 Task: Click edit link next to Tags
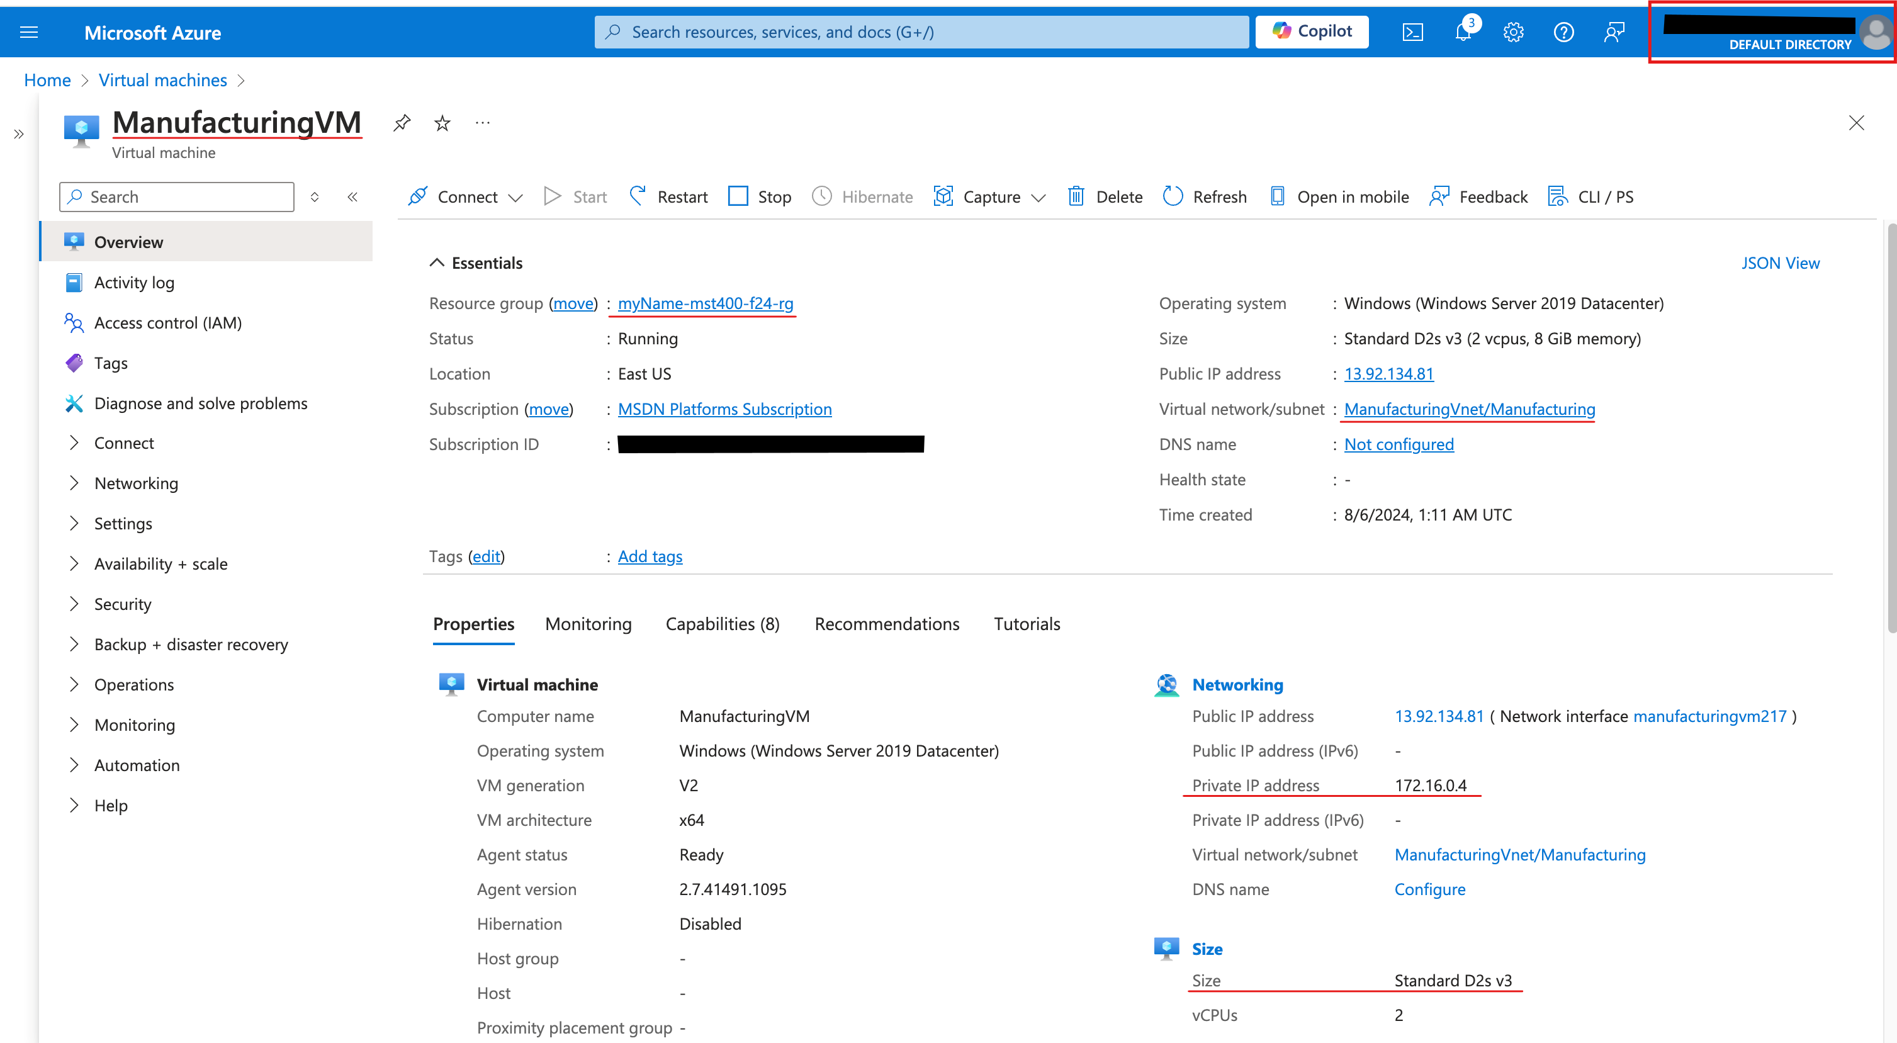pos(486,556)
